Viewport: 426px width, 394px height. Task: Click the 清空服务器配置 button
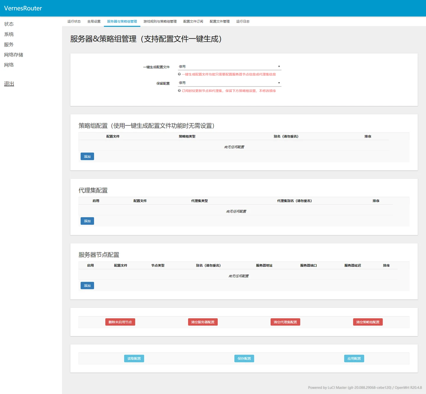(x=203, y=322)
